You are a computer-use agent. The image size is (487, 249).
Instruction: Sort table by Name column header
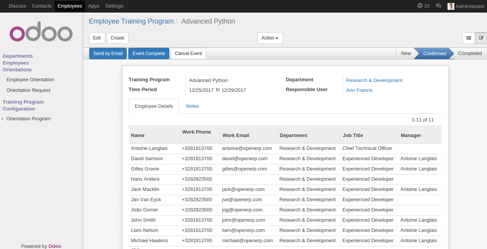pyautogui.click(x=154, y=135)
